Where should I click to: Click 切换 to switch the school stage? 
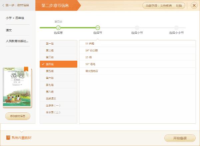pos(179,6)
